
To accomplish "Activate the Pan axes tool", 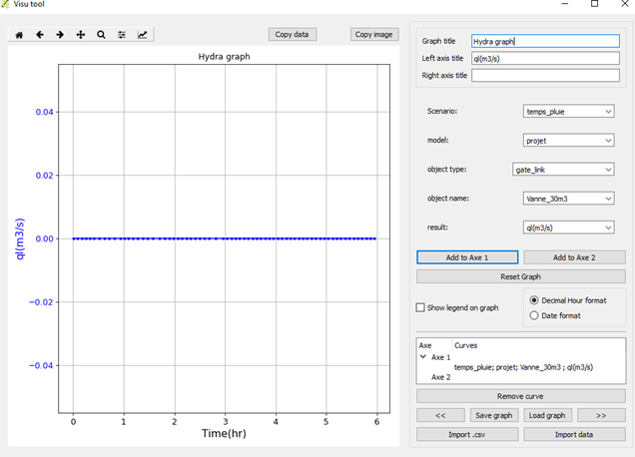I will coord(81,35).
